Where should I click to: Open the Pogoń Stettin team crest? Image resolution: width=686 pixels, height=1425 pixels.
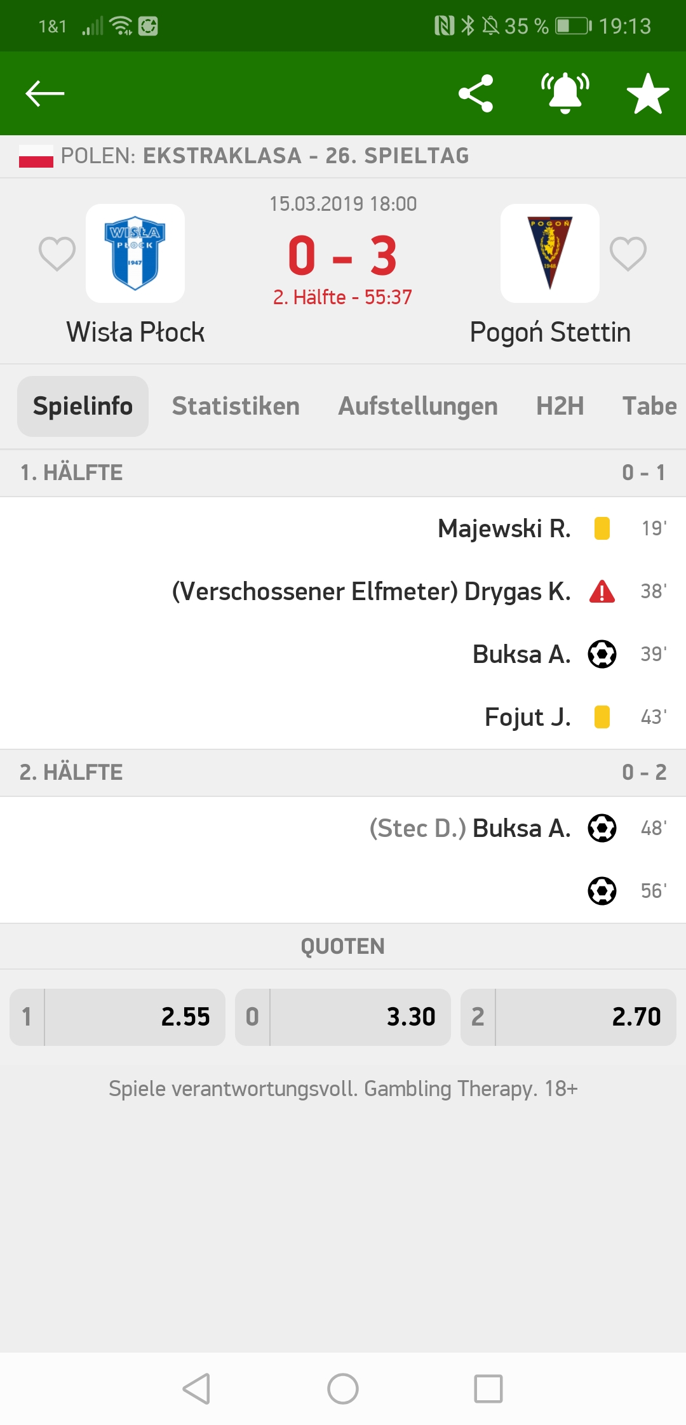(x=550, y=253)
